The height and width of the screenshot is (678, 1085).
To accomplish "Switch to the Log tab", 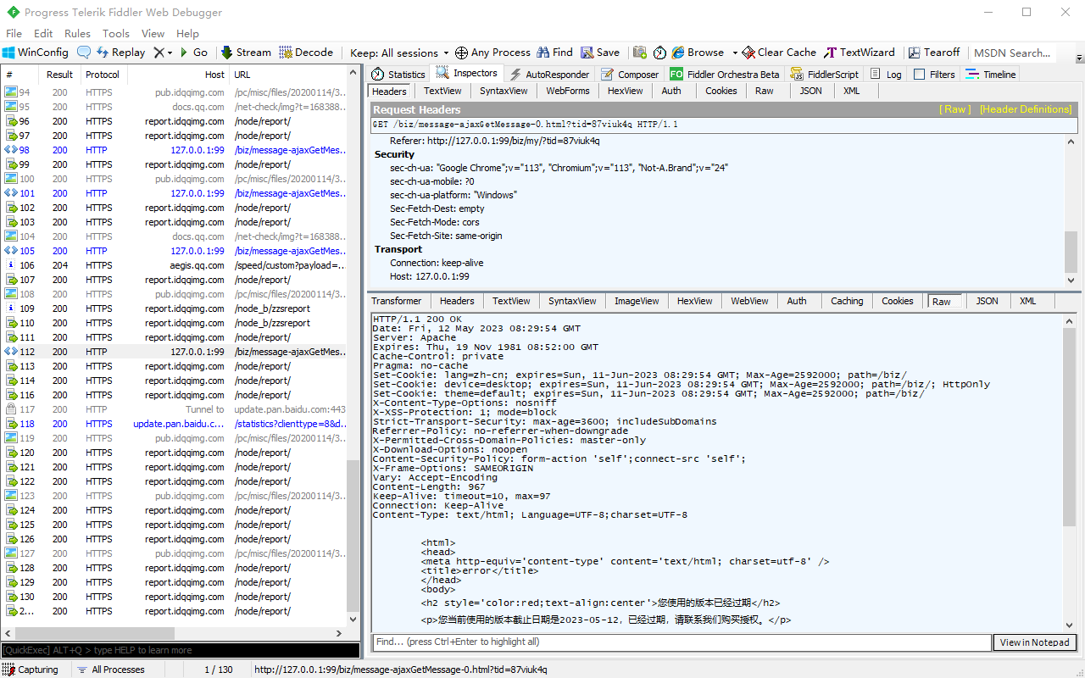I will tap(886, 75).
